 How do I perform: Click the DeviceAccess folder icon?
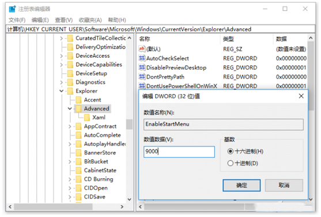pos(70,56)
